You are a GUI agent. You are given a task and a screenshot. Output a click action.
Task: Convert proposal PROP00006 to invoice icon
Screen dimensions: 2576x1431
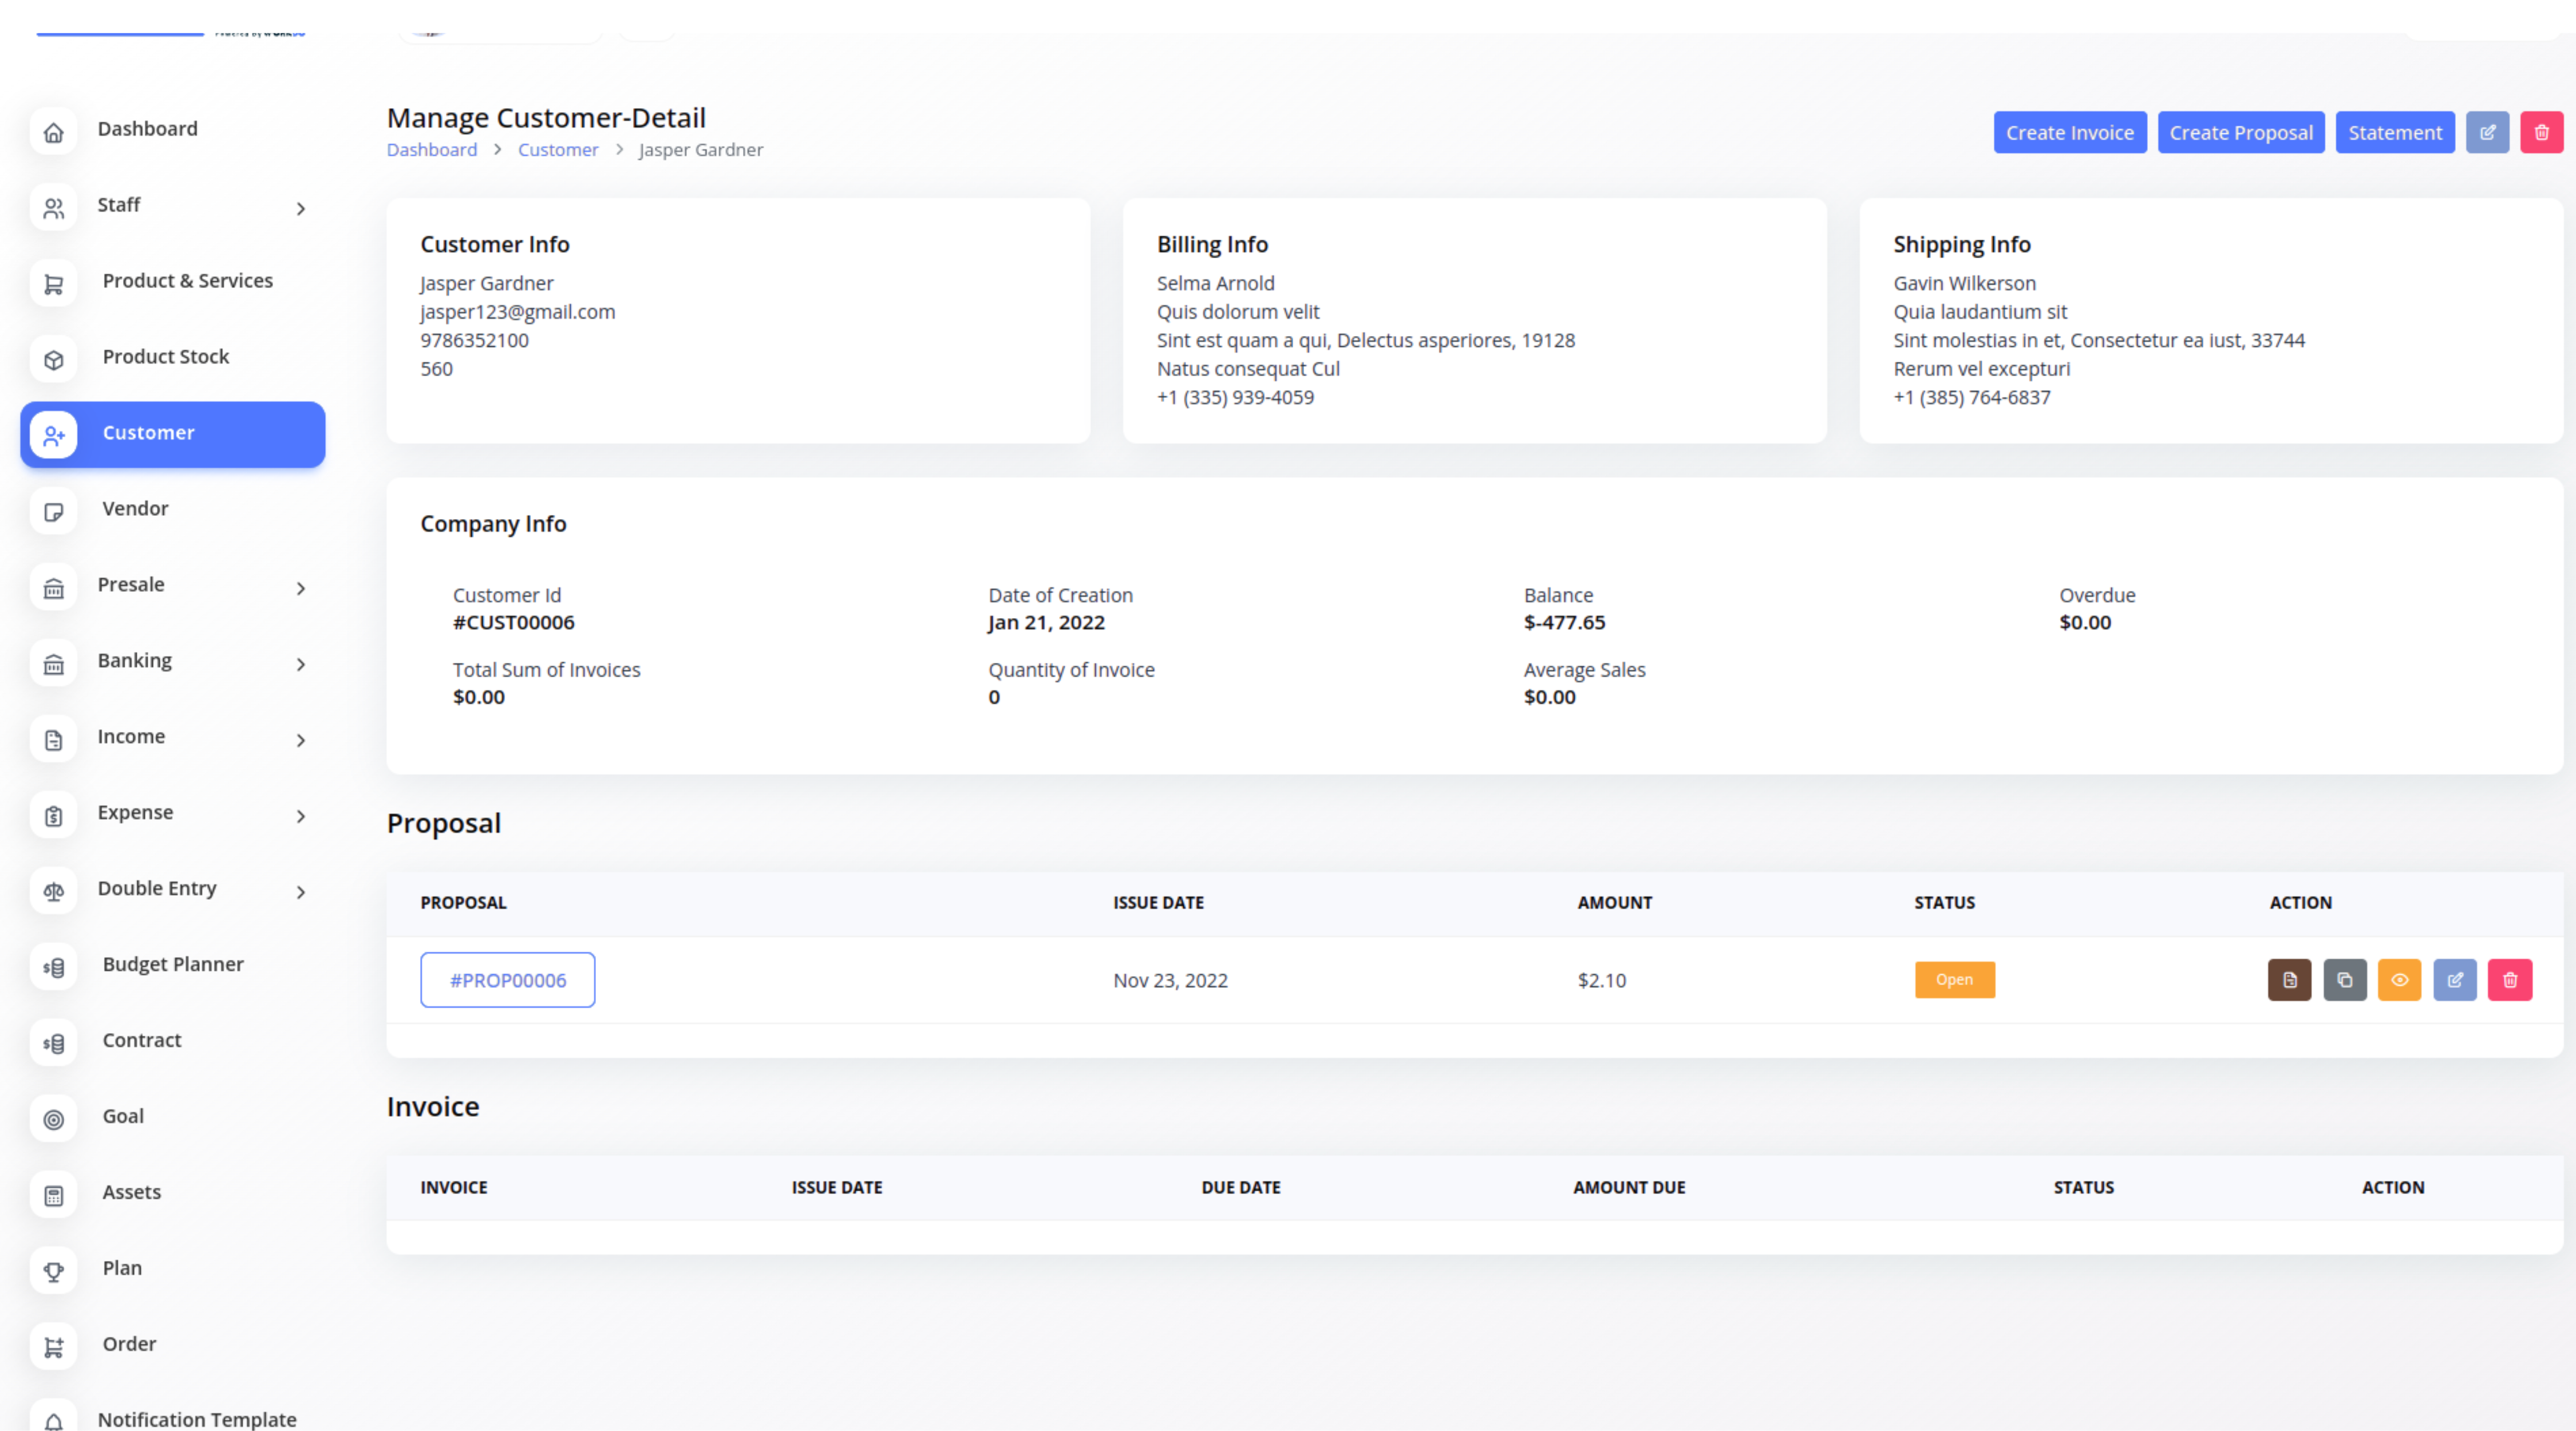tap(2289, 980)
